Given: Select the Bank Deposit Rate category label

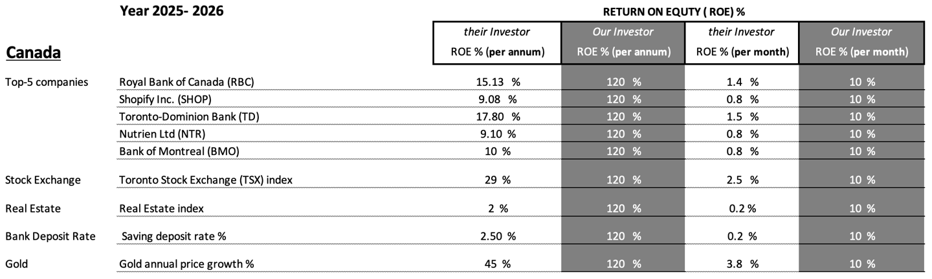Looking at the screenshot, I should [x=50, y=236].
